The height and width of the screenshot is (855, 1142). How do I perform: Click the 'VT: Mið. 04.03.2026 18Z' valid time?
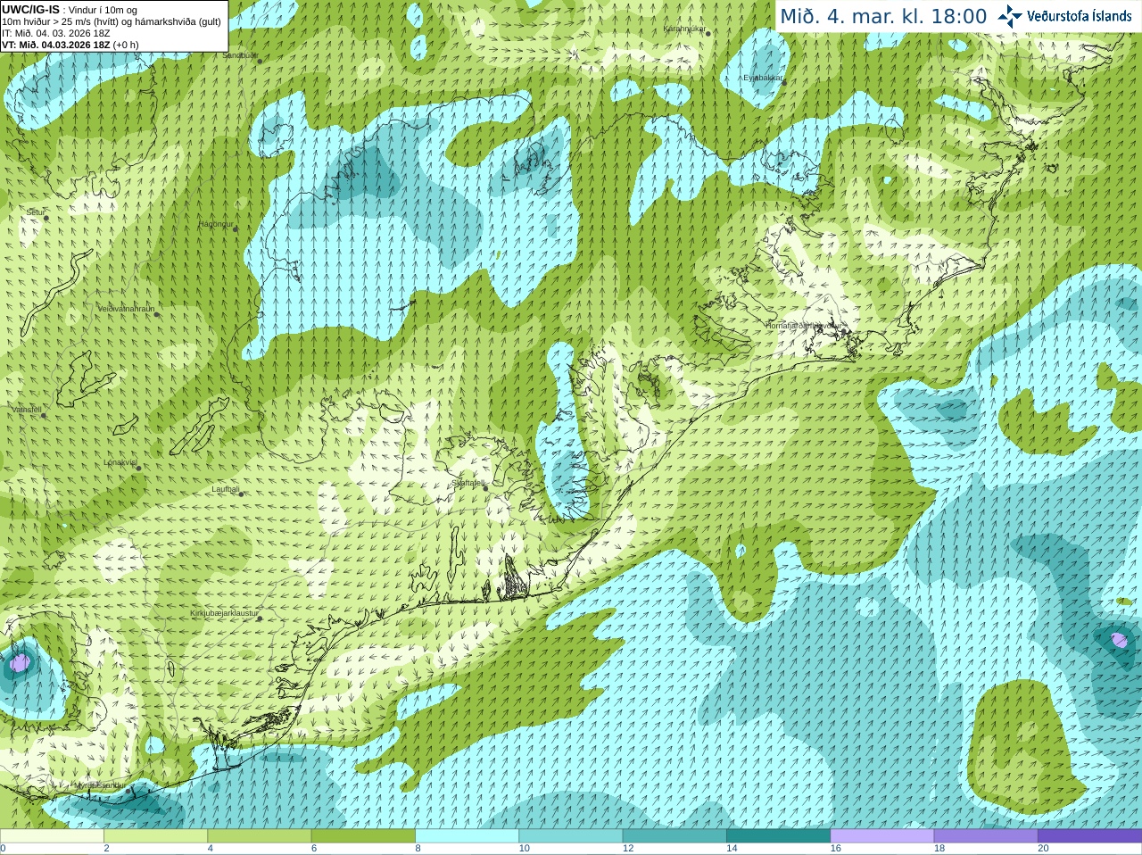(56, 45)
